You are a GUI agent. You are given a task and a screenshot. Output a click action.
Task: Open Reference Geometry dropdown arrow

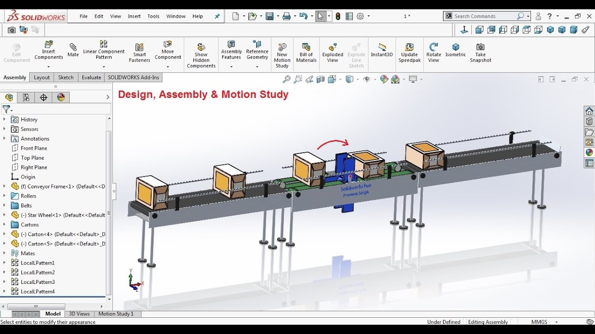(257, 67)
